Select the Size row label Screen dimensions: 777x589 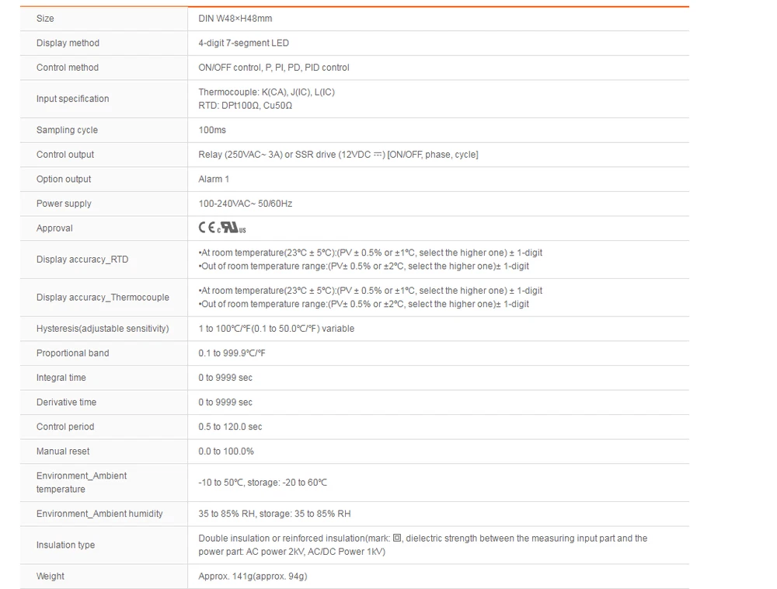tap(45, 19)
